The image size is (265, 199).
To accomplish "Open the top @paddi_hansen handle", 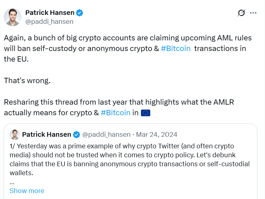I will (x=49, y=22).
